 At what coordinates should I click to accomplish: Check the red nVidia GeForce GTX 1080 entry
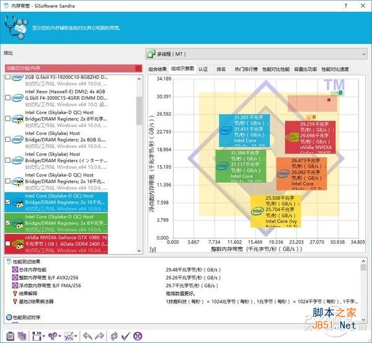tap(8, 243)
